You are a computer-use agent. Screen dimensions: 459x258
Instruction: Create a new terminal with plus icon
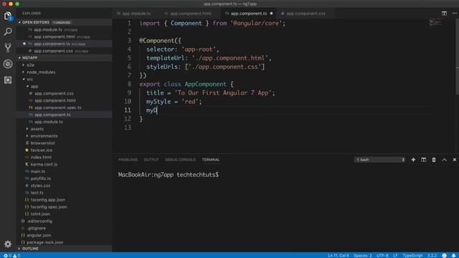tap(413, 160)
